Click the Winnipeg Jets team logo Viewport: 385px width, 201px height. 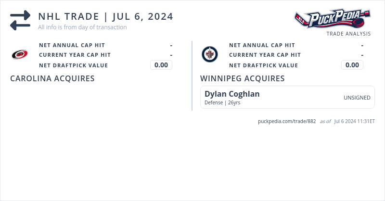click(x=209, y=55)
